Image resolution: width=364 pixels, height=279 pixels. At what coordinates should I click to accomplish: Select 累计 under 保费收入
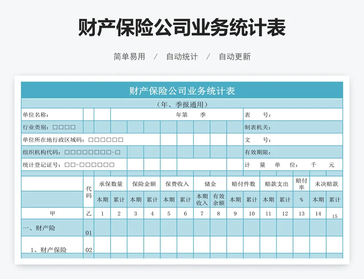185,199
